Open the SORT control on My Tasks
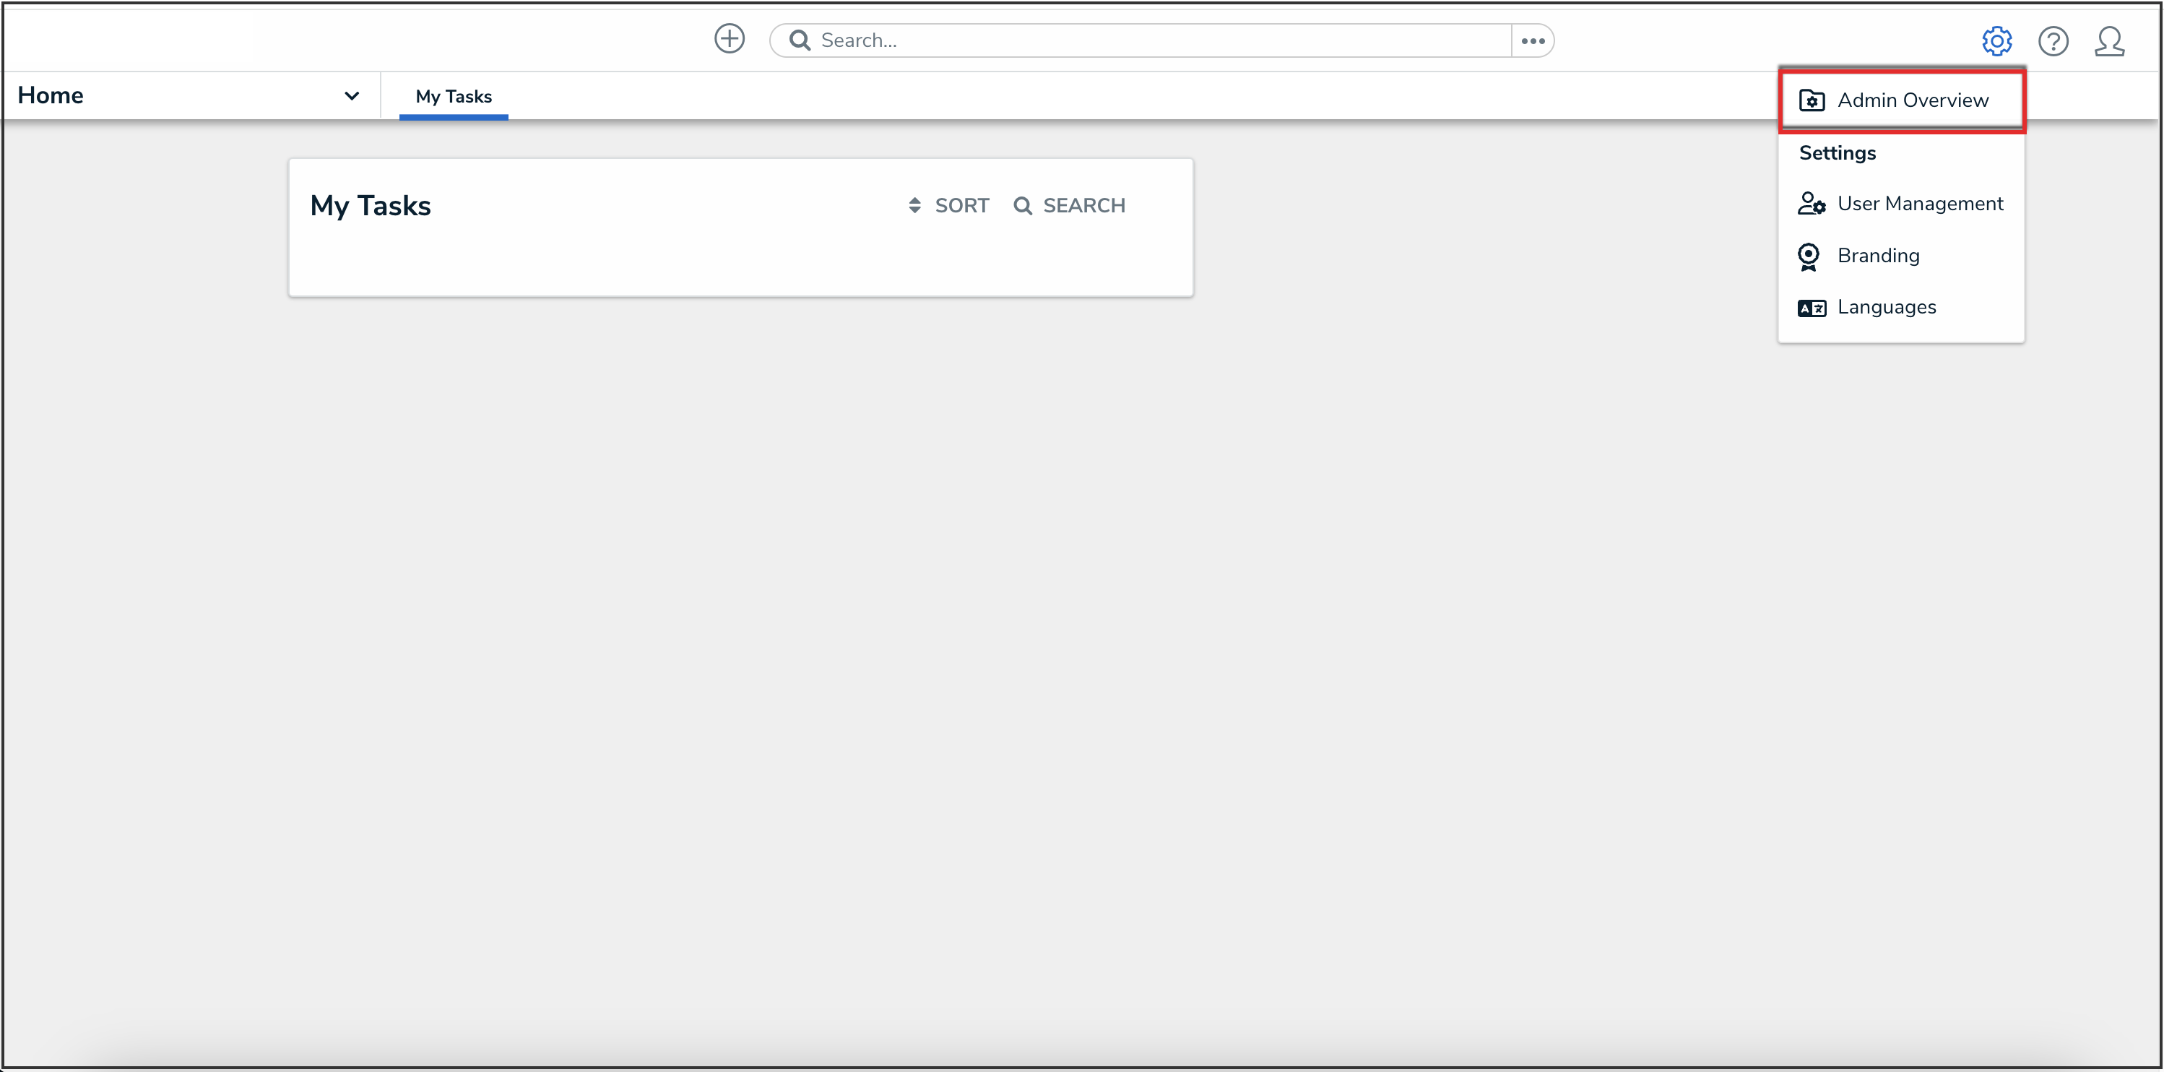Screen dimensions: 2164x1072 pyautogui.click(x=948, y=205)
